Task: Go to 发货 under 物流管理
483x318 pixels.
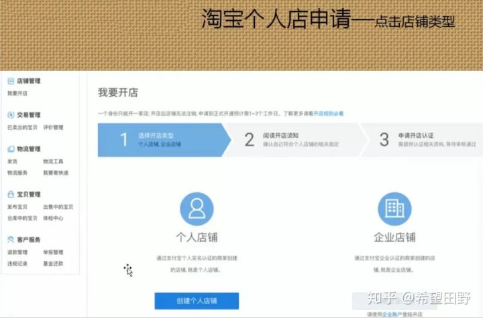Action: [x=12, y=161]
